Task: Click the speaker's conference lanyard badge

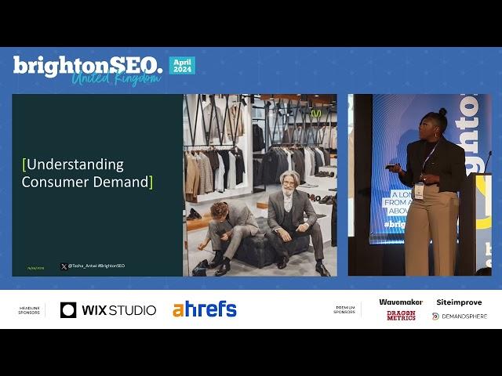Action: 419,190
